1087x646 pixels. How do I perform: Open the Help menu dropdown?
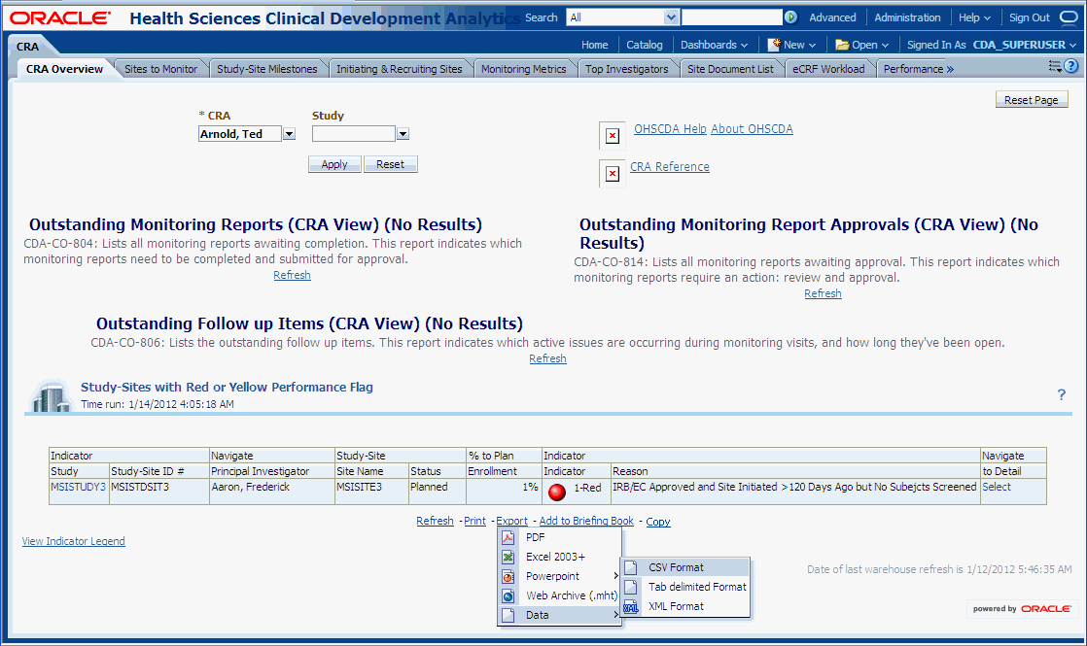[x=974, y=17]
